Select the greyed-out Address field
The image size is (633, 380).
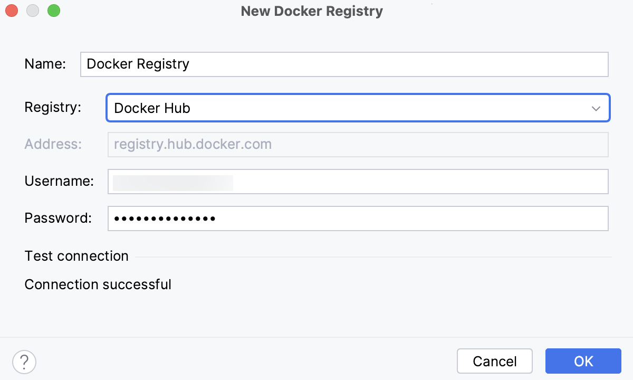(358, 144)
